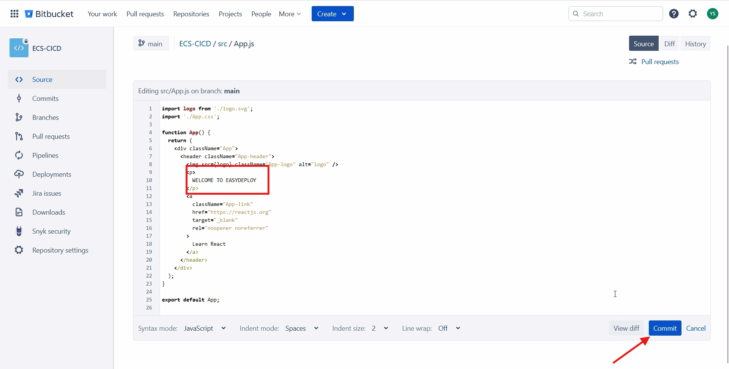Click the ECS-CICD breadcrumb link
729x369 pixels.
point(195,44)
